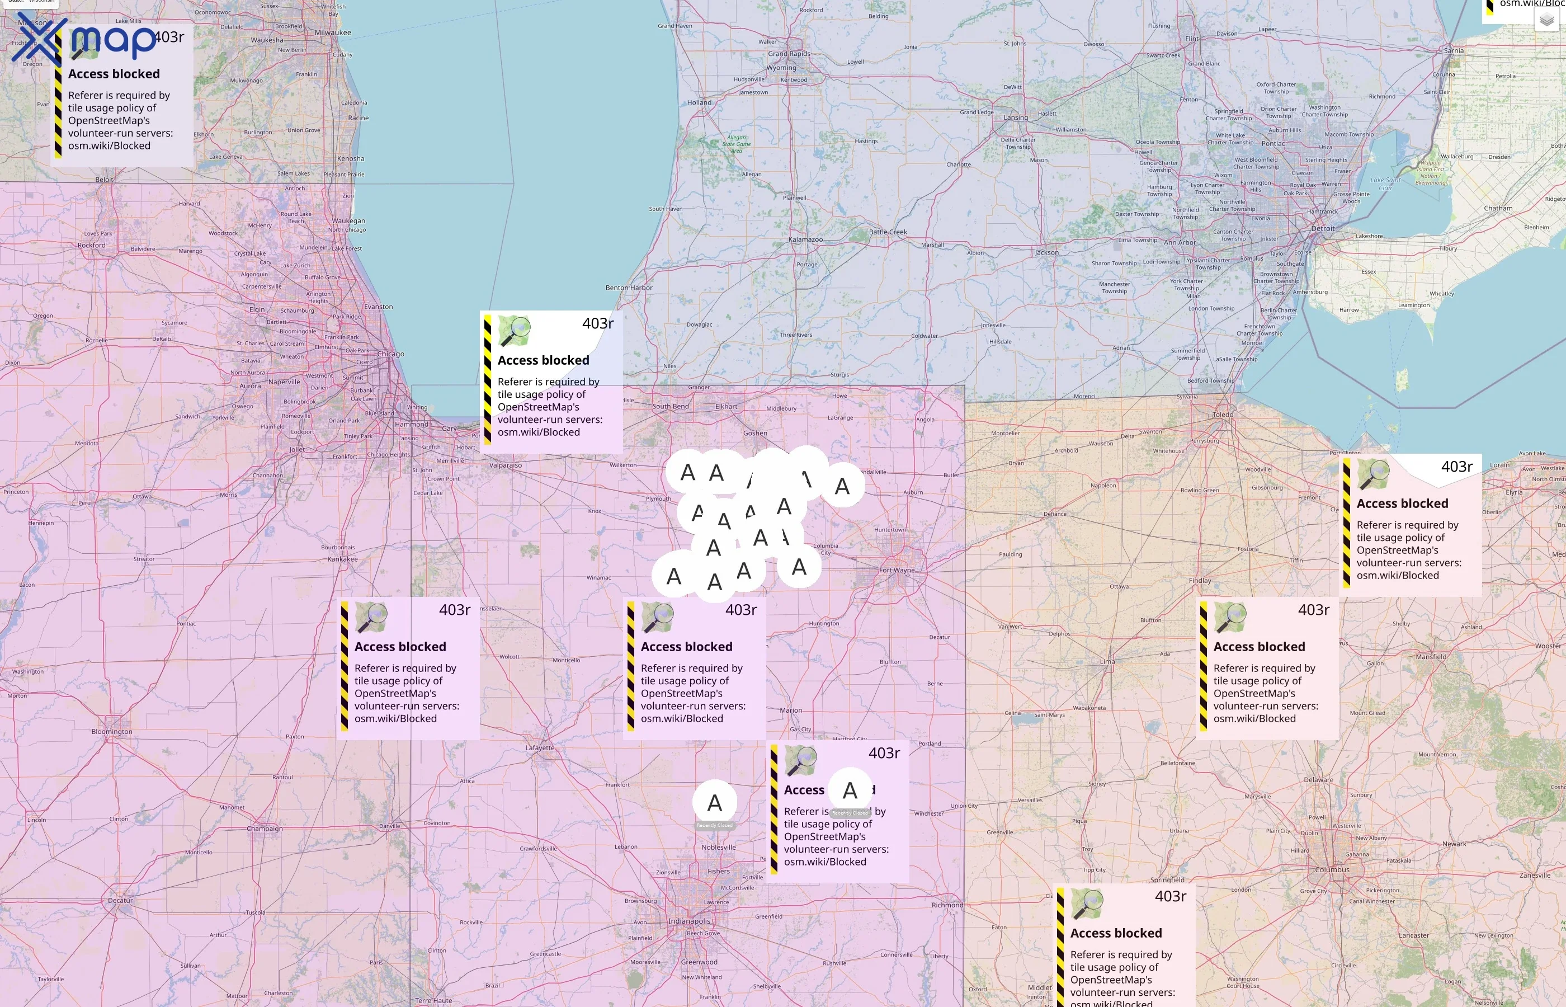Click the Kenosha city label
1566x1007 pixels.
pos(350,158)
